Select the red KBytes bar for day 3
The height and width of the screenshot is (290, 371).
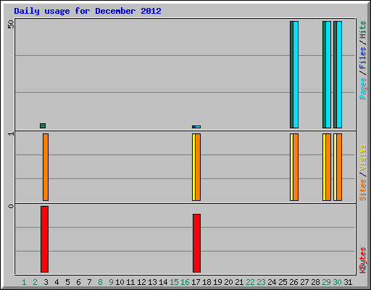(x=44, y=239)
